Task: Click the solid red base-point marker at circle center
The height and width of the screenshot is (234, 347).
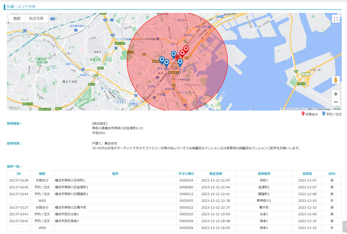Action: [177, 58]
